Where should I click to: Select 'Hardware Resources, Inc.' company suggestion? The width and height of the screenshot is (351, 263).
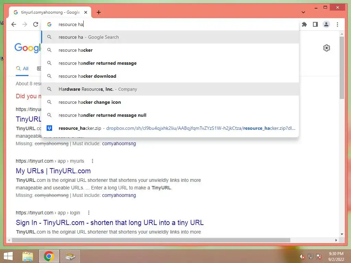click(170, 89)
